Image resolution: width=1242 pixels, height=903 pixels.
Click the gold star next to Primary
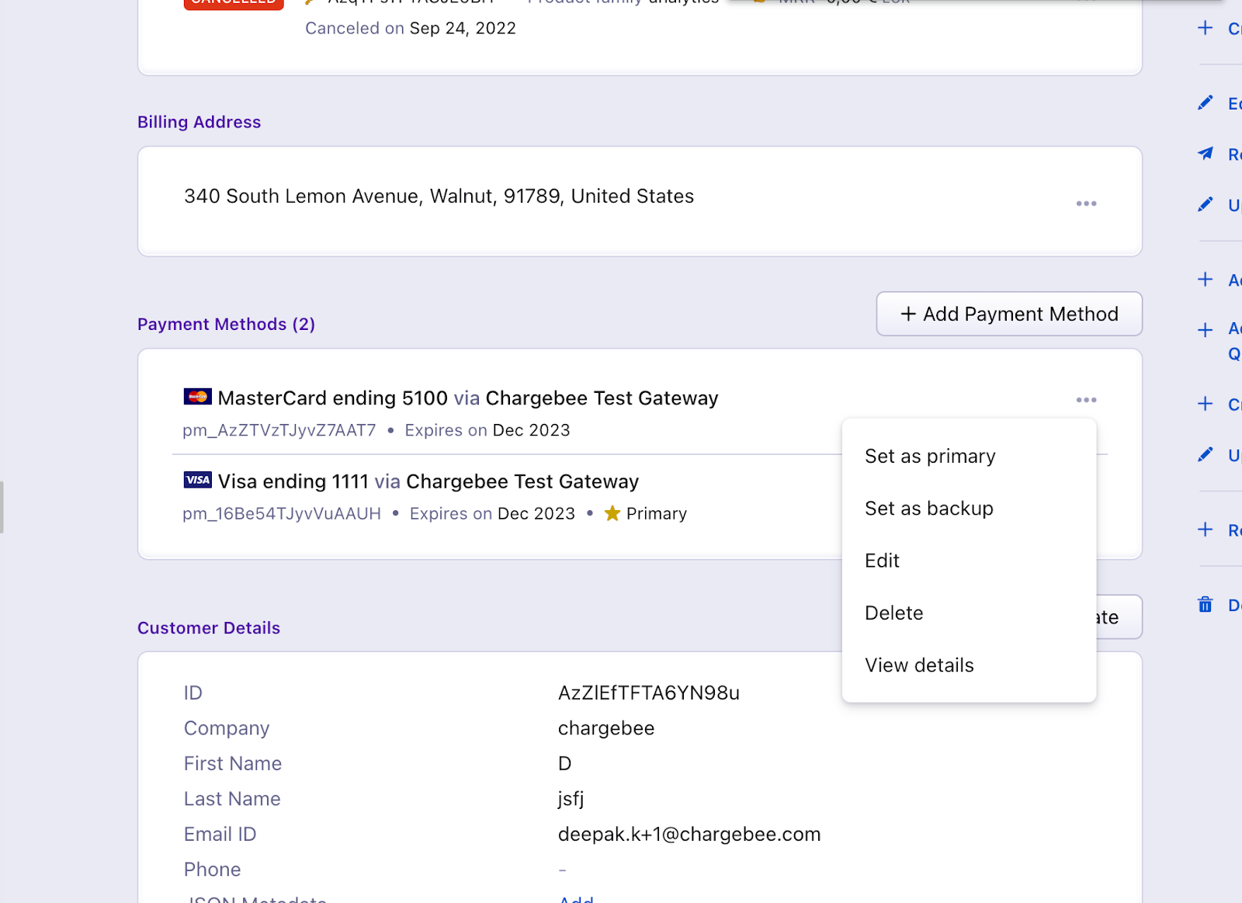tap(612, 513)
